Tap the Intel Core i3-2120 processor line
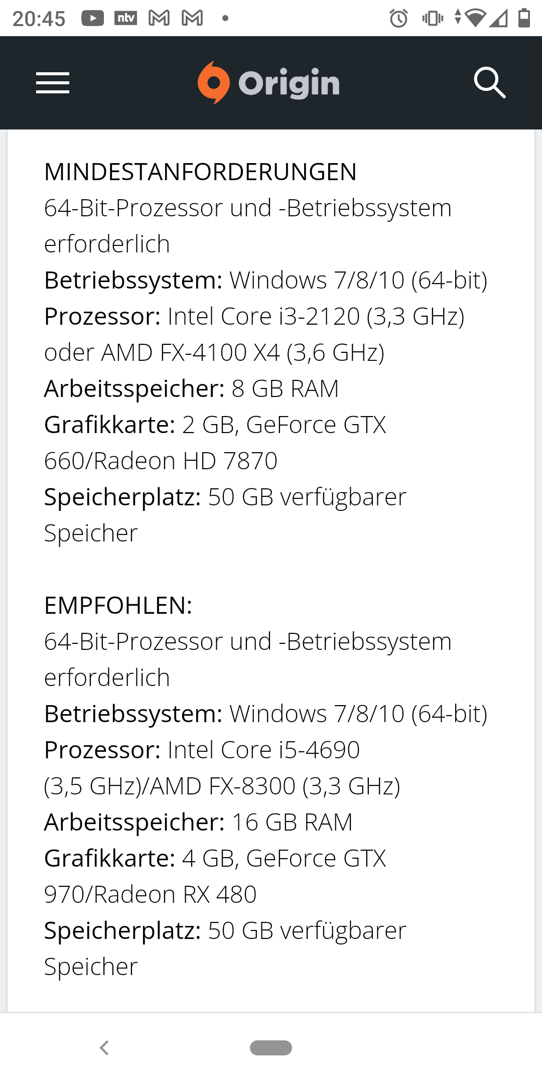 (x=254, y=317)
